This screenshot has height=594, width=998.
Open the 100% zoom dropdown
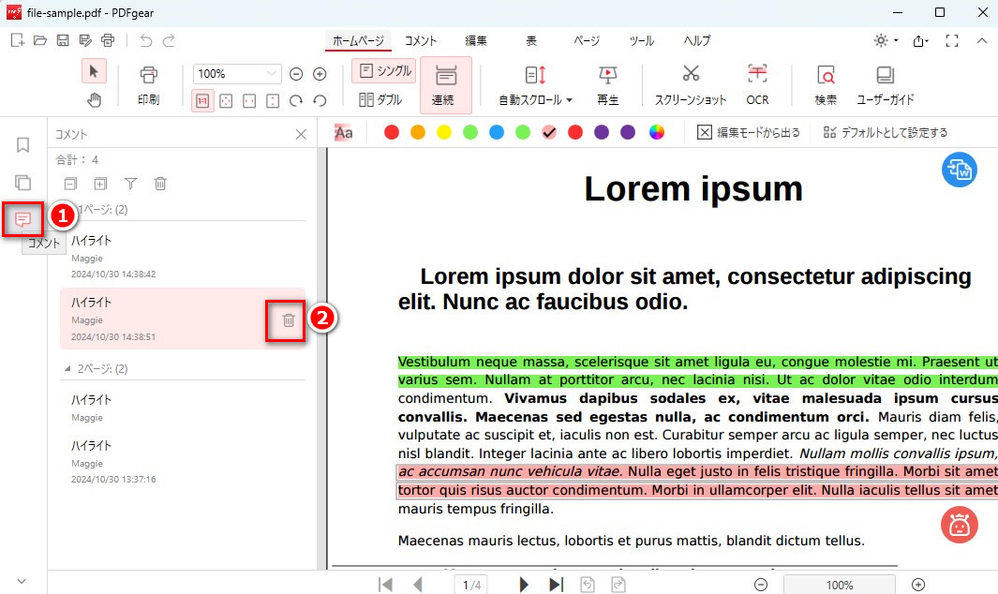point(272,74)
